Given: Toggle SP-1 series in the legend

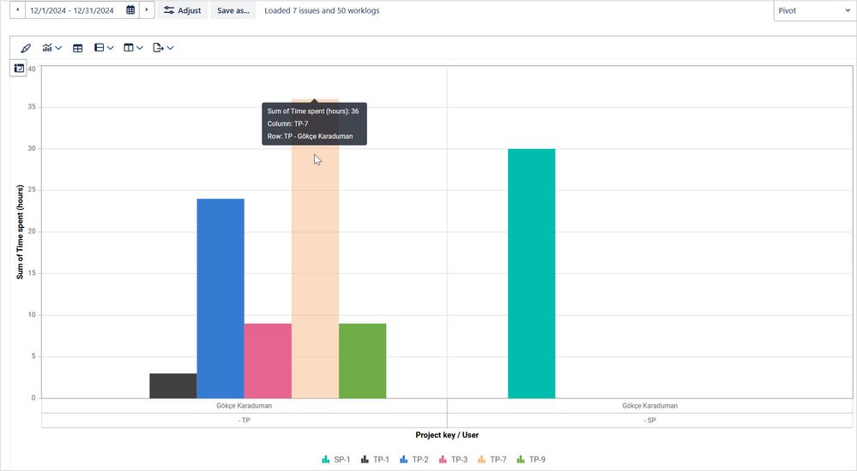Looking at the screenshot, I should point(336,460).
